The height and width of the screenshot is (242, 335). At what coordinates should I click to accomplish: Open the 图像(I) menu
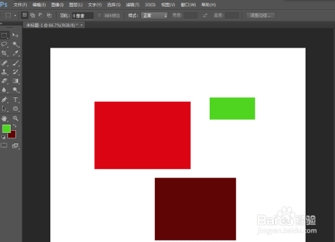point(58,5)
